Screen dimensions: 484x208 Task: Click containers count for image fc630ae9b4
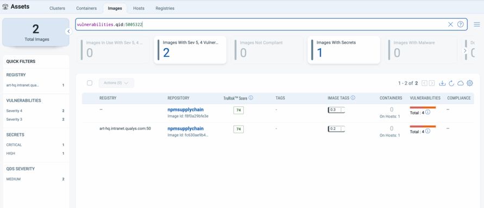click(x=392, y=128)
